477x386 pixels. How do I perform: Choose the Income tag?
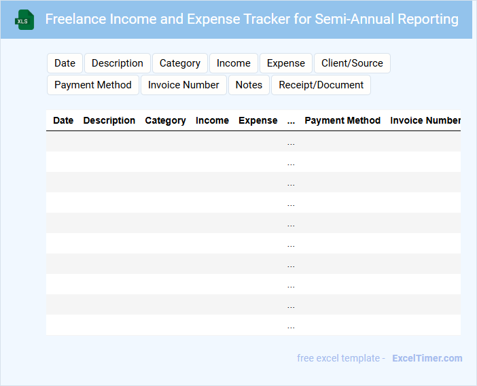coord(234,63)
